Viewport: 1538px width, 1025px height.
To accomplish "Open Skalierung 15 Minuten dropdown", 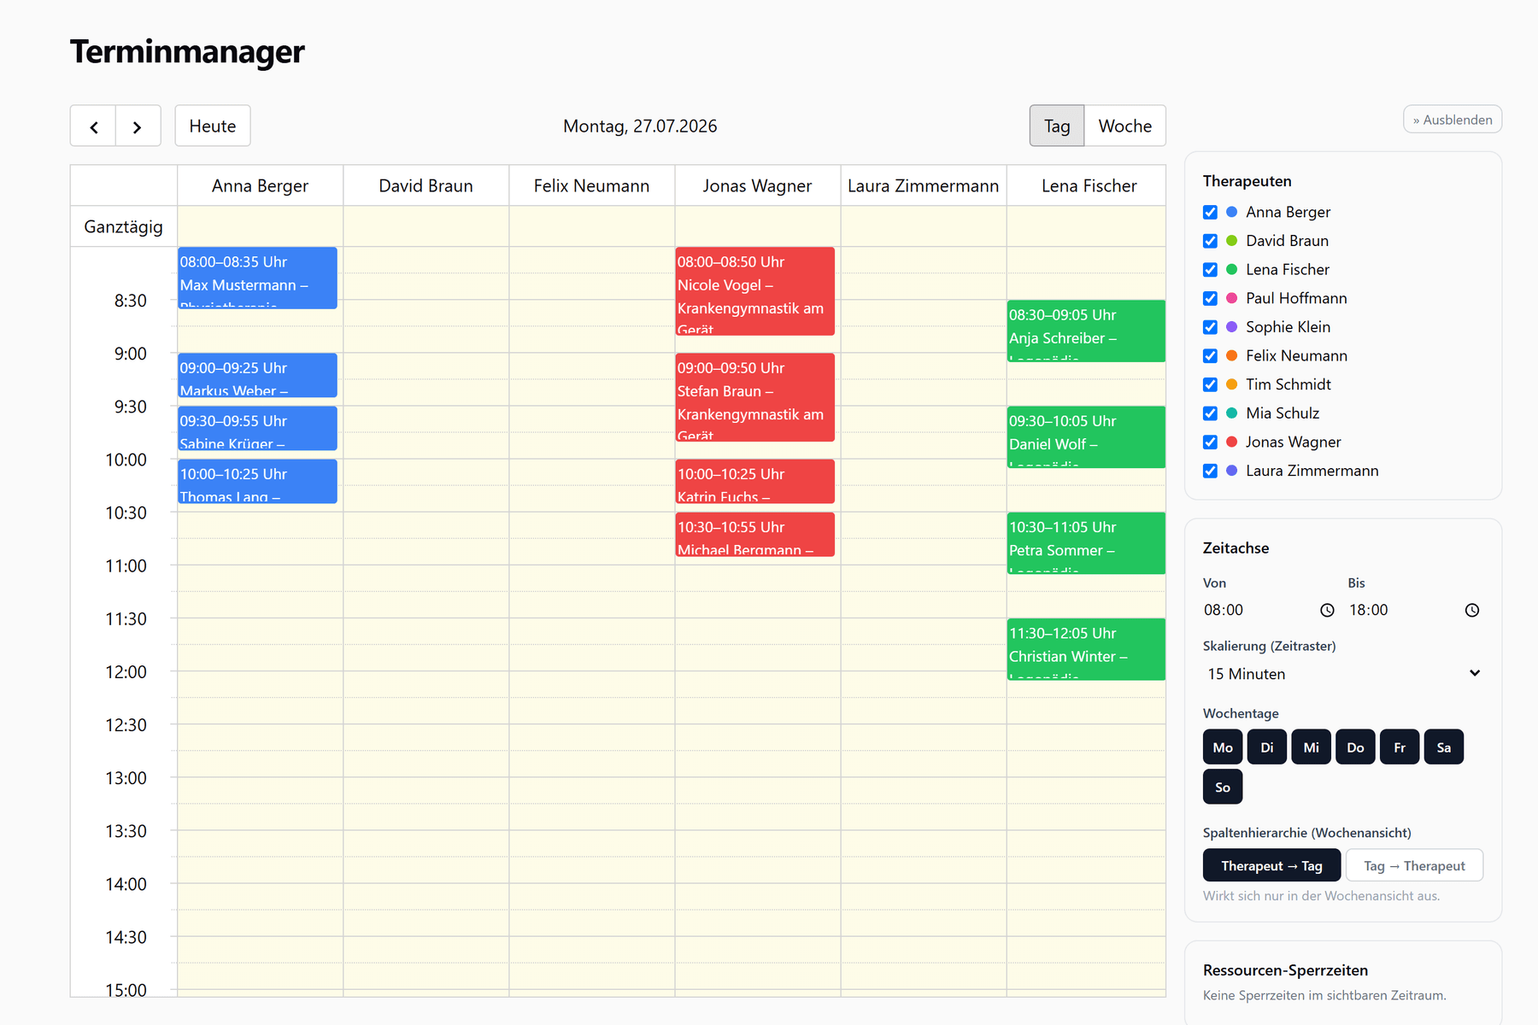I will 1343,674.
